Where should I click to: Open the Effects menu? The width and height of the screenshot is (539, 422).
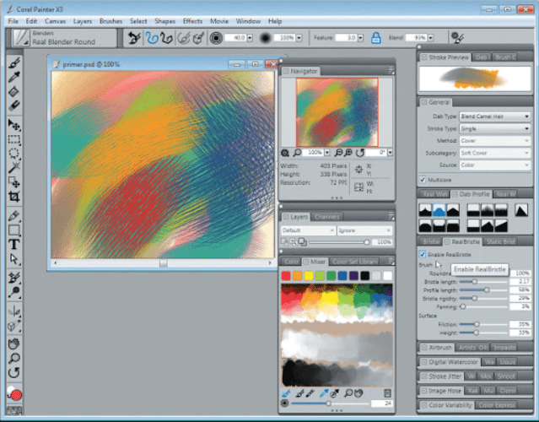click(x=192, y=20)
